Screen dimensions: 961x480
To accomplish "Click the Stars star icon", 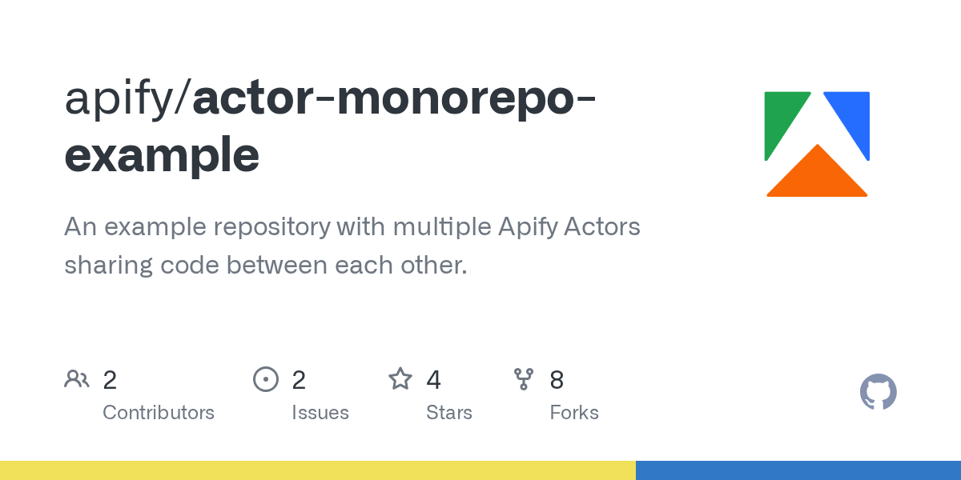I will click(400, 379).
